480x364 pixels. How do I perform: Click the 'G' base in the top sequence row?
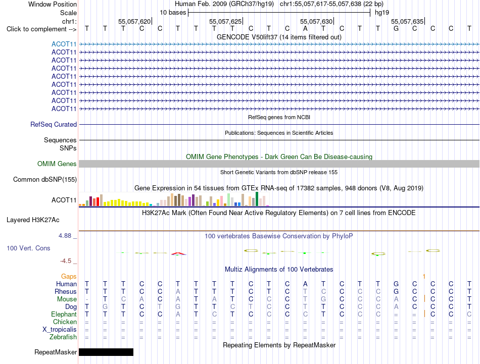point(396,29)
